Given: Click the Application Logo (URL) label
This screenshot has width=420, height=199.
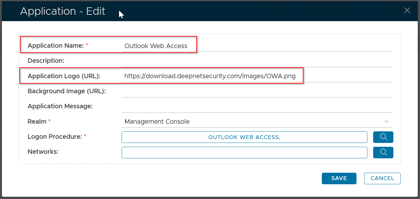Looking at the screenshot, I should coord(64,76).
